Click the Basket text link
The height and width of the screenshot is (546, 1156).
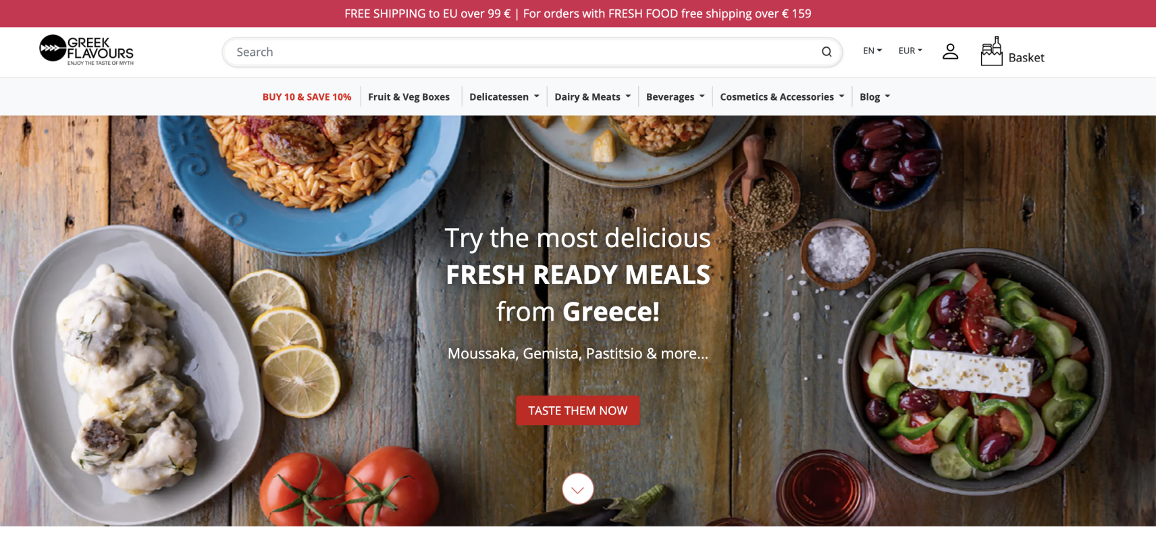[1026, 58]
